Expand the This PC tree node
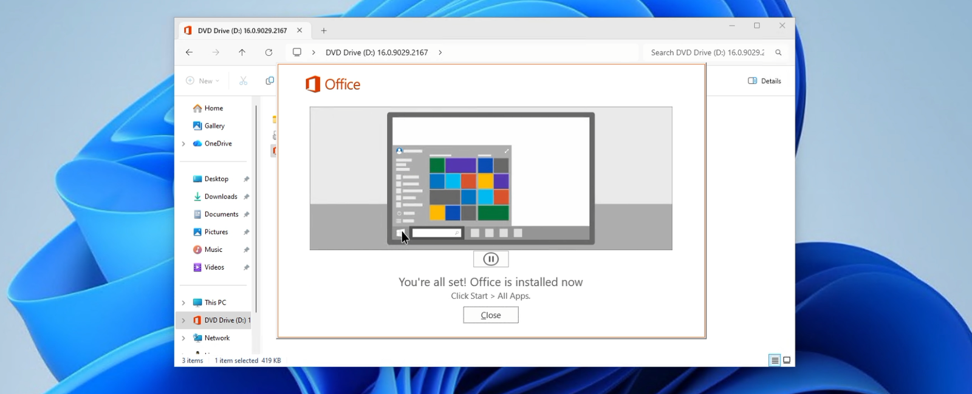Image resolution: width=972 pixels, height=394 pixels. pos(183,302)
